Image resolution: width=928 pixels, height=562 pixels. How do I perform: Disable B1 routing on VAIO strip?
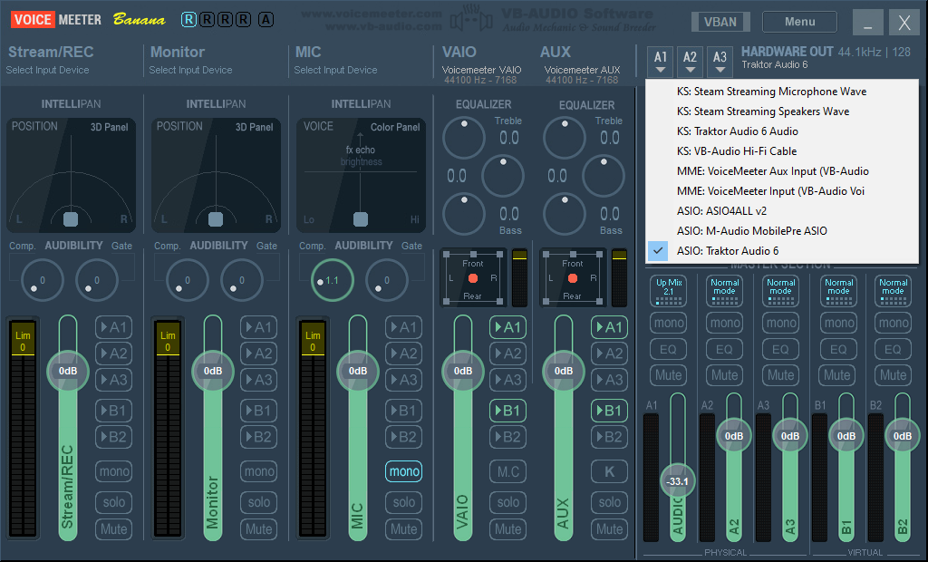point(507,411)
